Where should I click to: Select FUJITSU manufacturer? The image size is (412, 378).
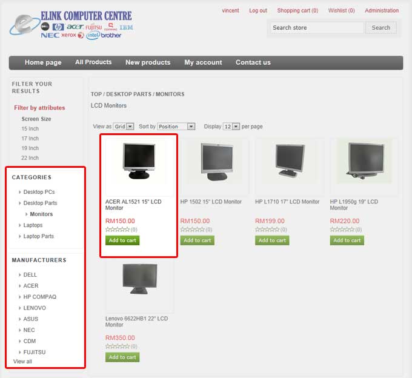pos(35,352)
